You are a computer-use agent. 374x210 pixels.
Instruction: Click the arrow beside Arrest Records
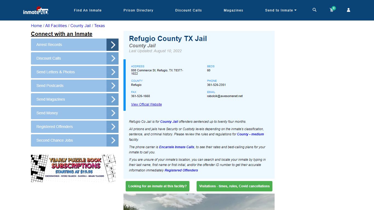(x=113, y=45)
